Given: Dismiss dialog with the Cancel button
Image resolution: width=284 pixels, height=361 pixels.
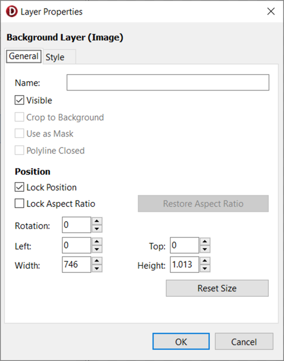Looking at the screenshot, I should click(244, 341).
